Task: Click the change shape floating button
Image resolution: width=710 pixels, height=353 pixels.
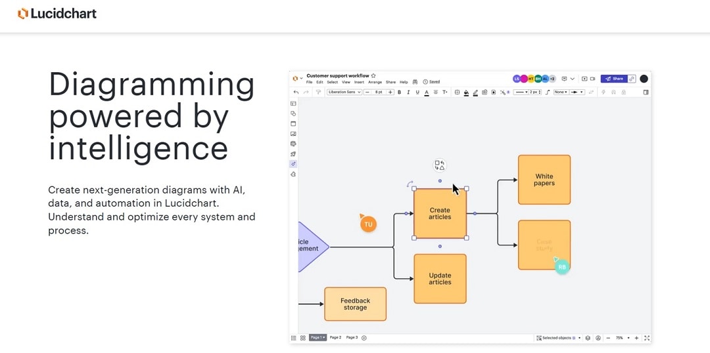Action: click(x=440, y=165)
